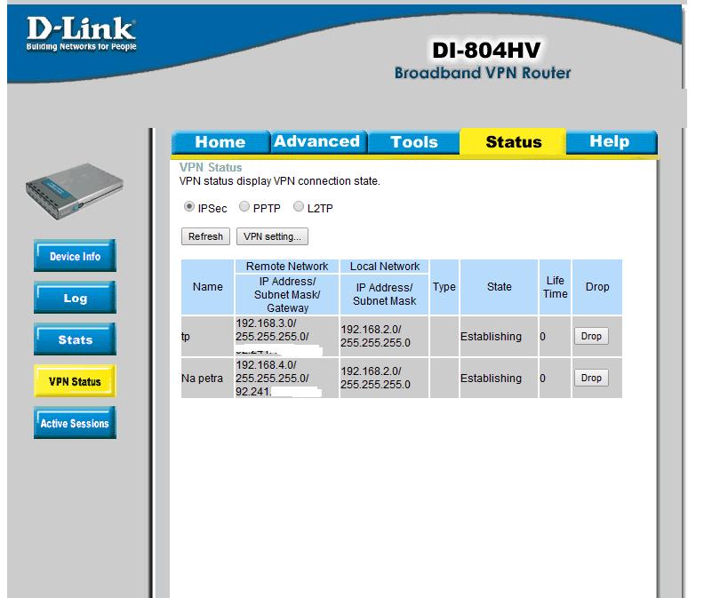
Task: Click Establishing state of tp row
Action: tap(492, 337)
